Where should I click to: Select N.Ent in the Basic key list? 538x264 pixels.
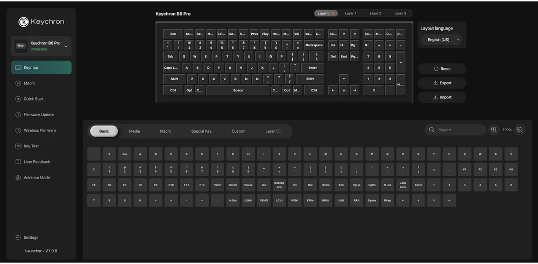click(x=233, y=200)
